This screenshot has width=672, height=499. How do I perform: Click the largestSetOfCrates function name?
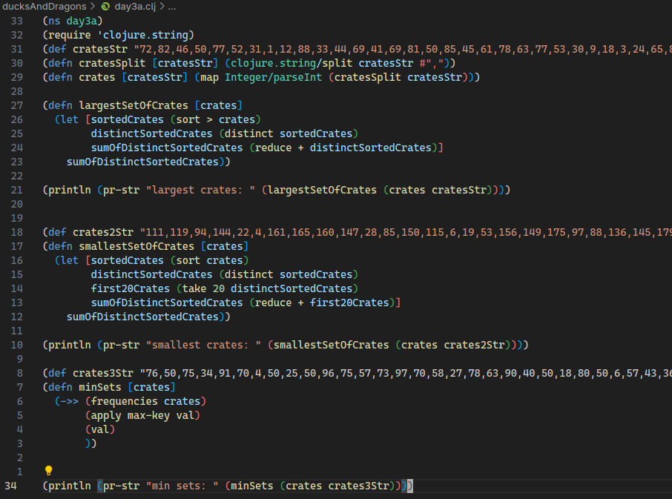coord(134,105)
